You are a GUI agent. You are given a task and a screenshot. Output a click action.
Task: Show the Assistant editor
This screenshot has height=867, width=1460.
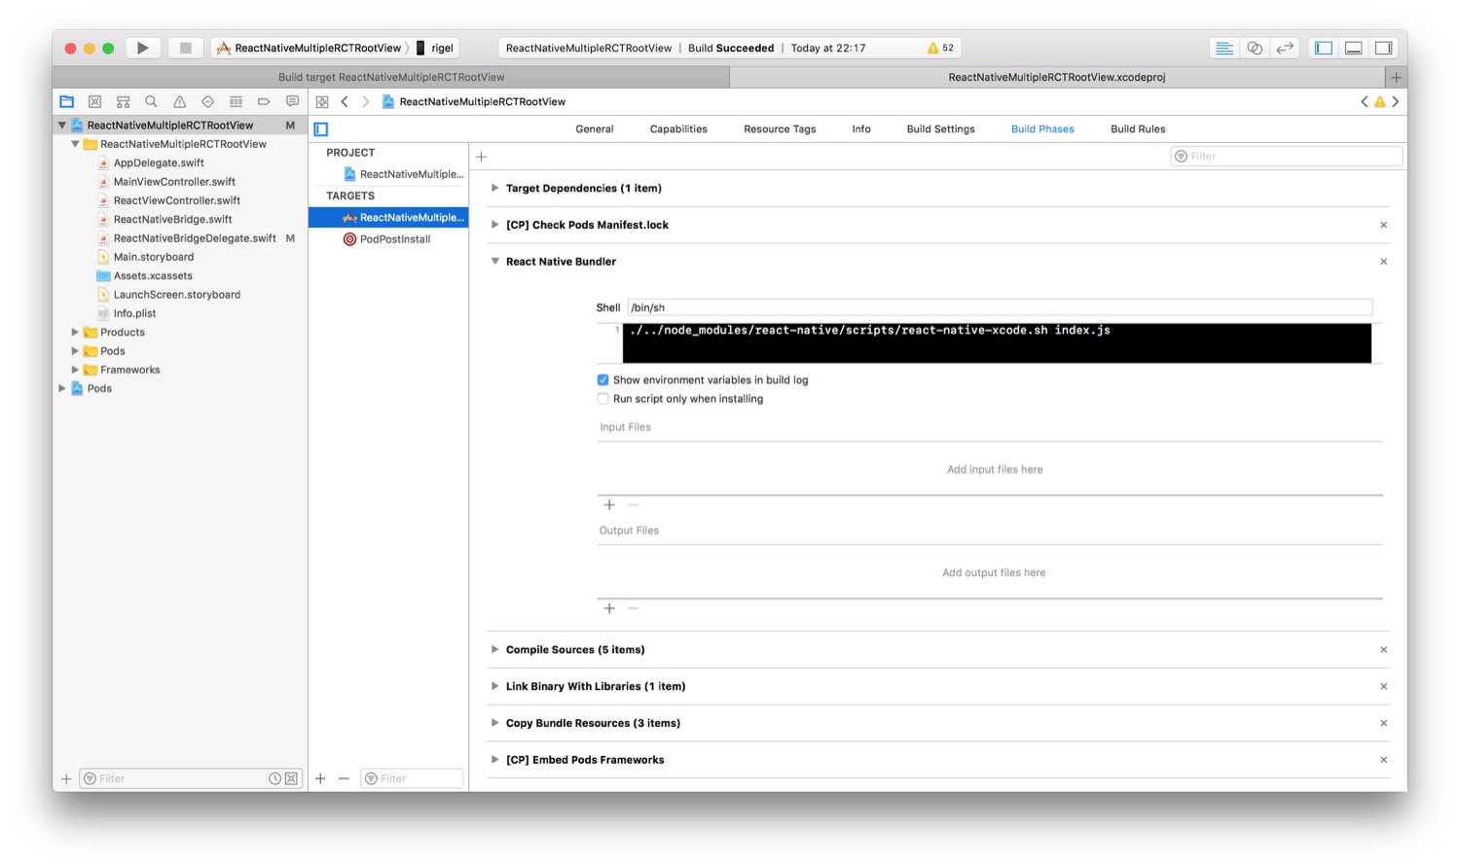[1255, 48]
